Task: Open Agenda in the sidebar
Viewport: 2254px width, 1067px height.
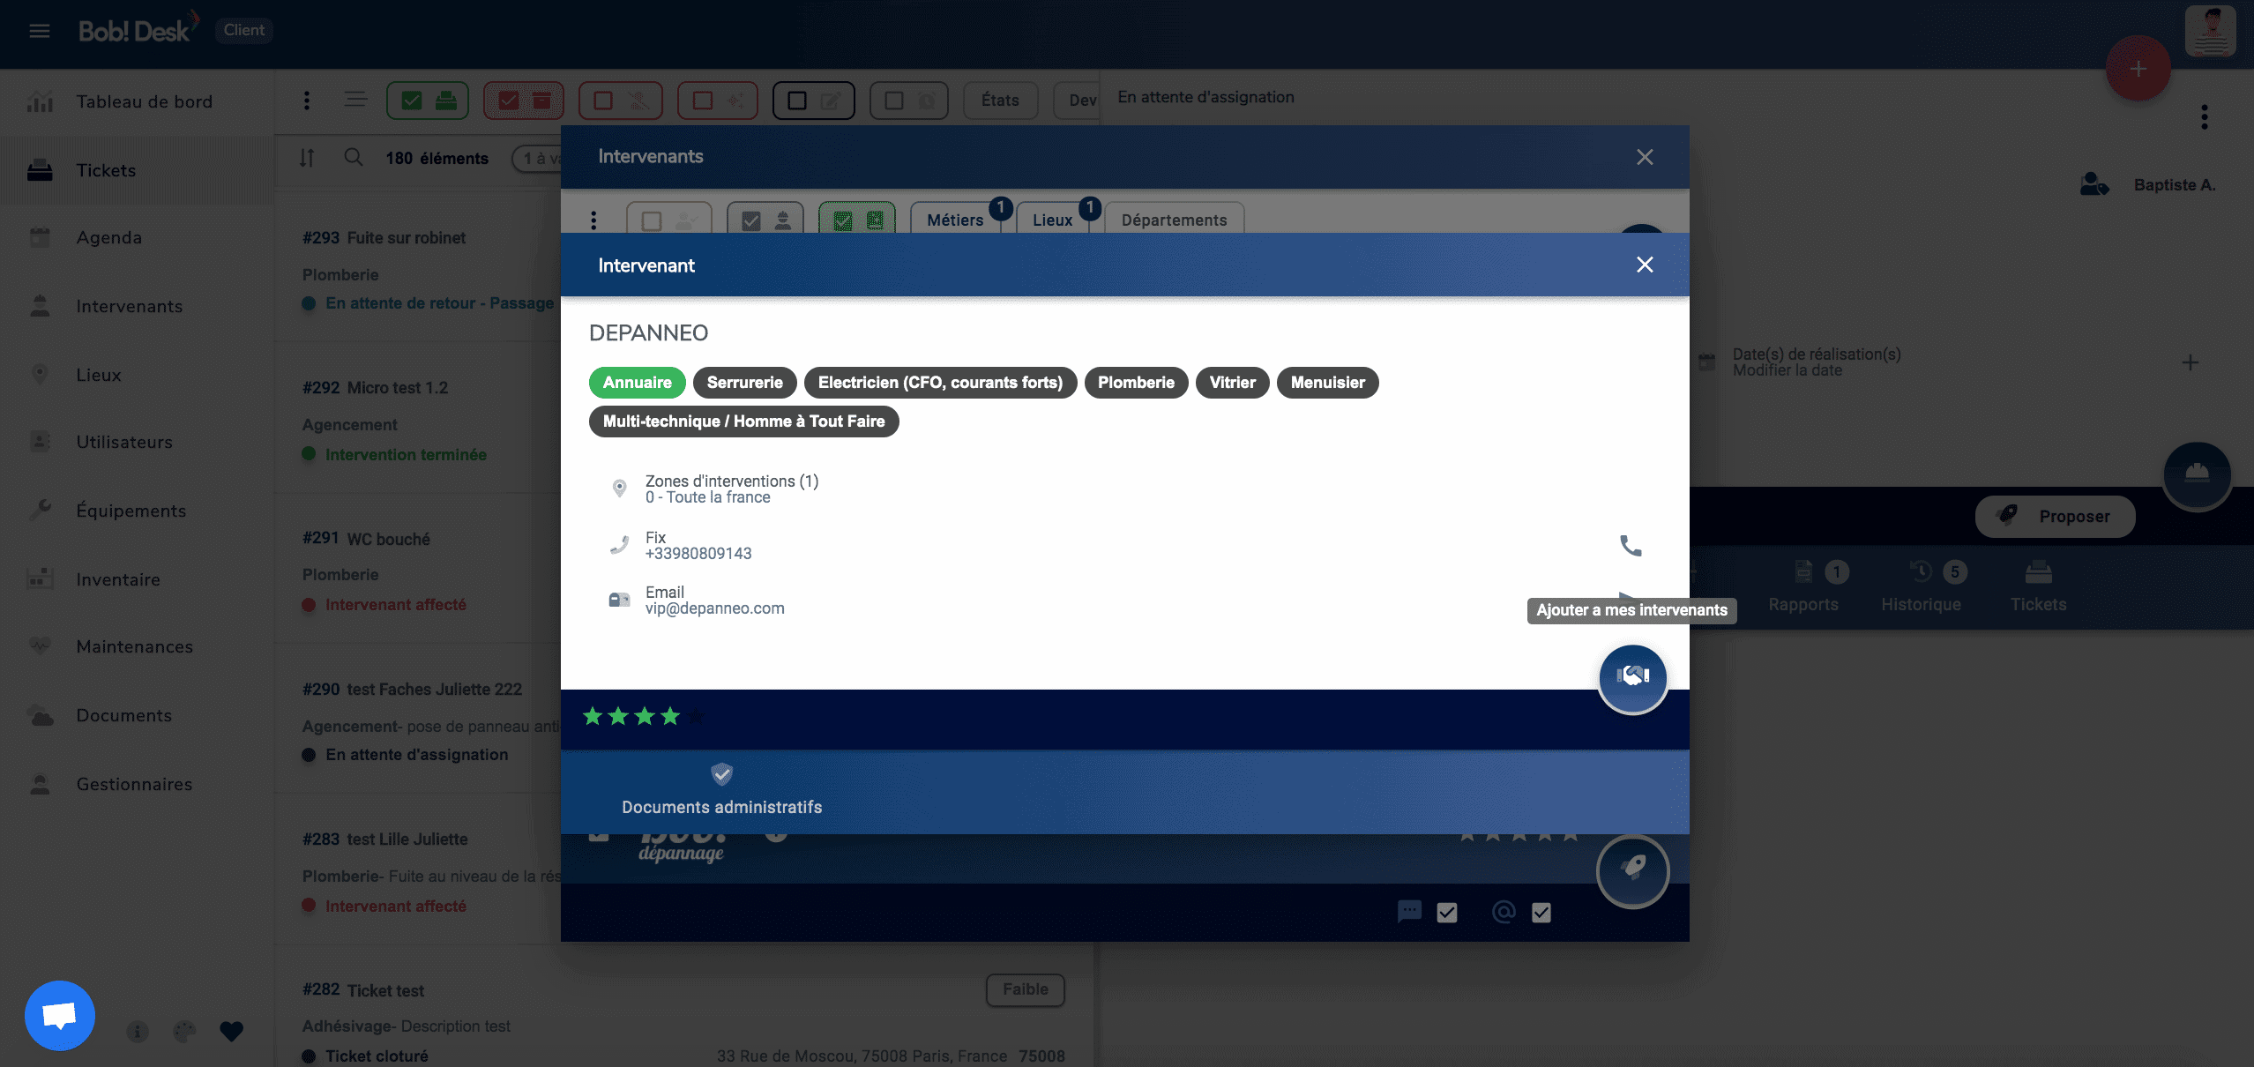Action: [x=137, y=238]
